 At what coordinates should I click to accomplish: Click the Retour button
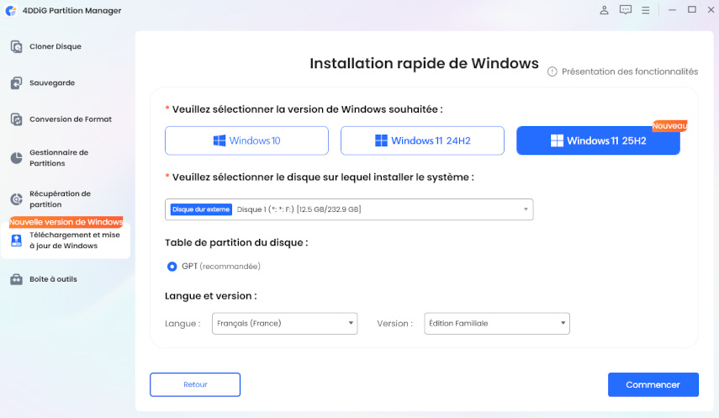[x=195, y=384]
